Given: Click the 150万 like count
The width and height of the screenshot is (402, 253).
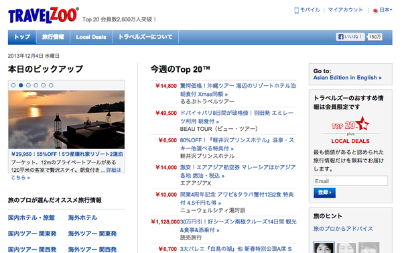Looking at the screenshot, I should coord(375,37).
